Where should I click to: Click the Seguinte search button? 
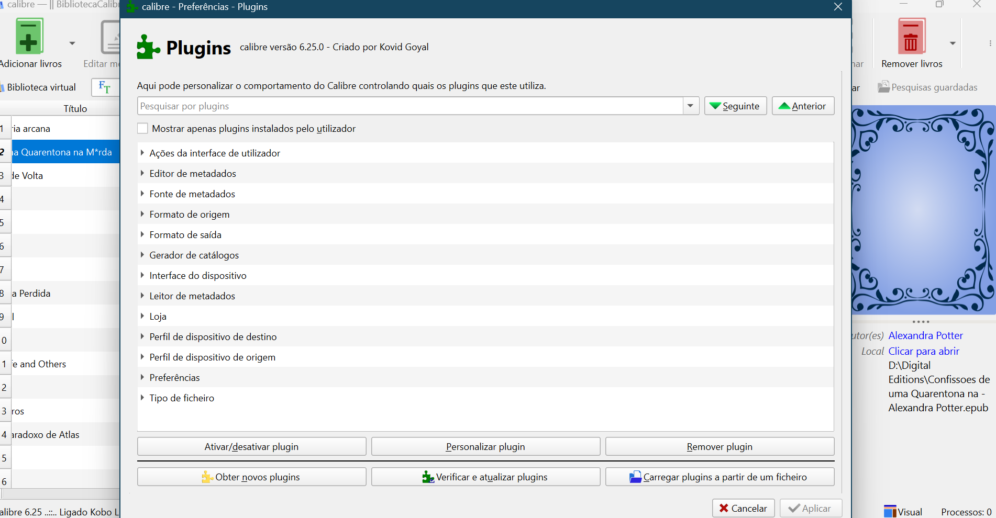coord(735,106)
